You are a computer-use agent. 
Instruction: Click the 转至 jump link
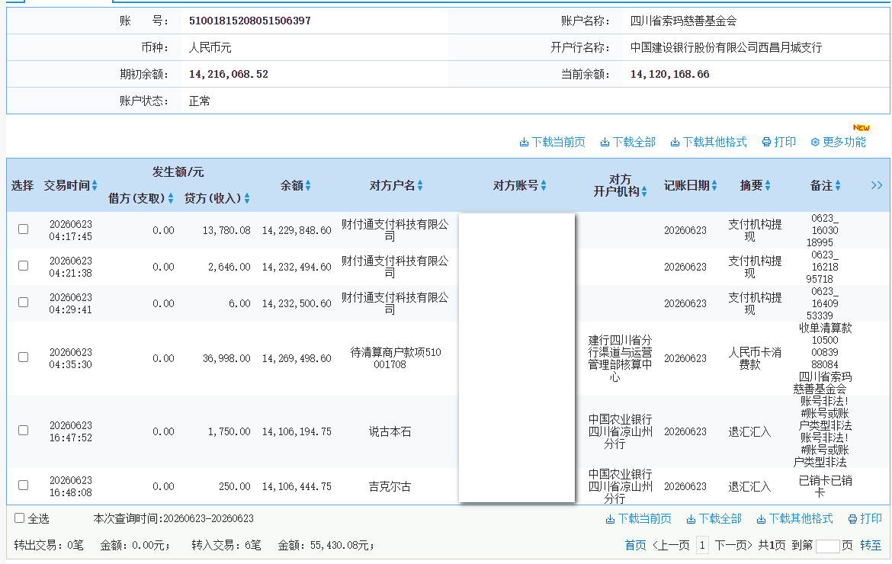[871, 545]
